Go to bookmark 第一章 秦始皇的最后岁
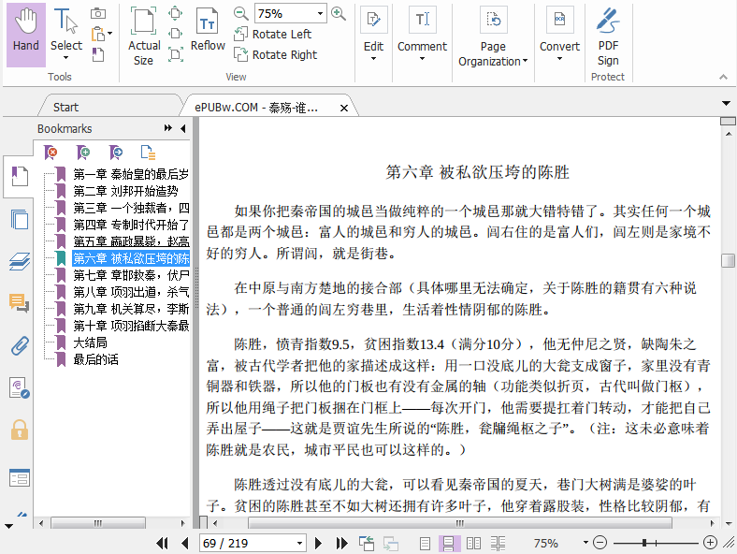The height and width of the screenshot is (554, 737). coord(131,174)
